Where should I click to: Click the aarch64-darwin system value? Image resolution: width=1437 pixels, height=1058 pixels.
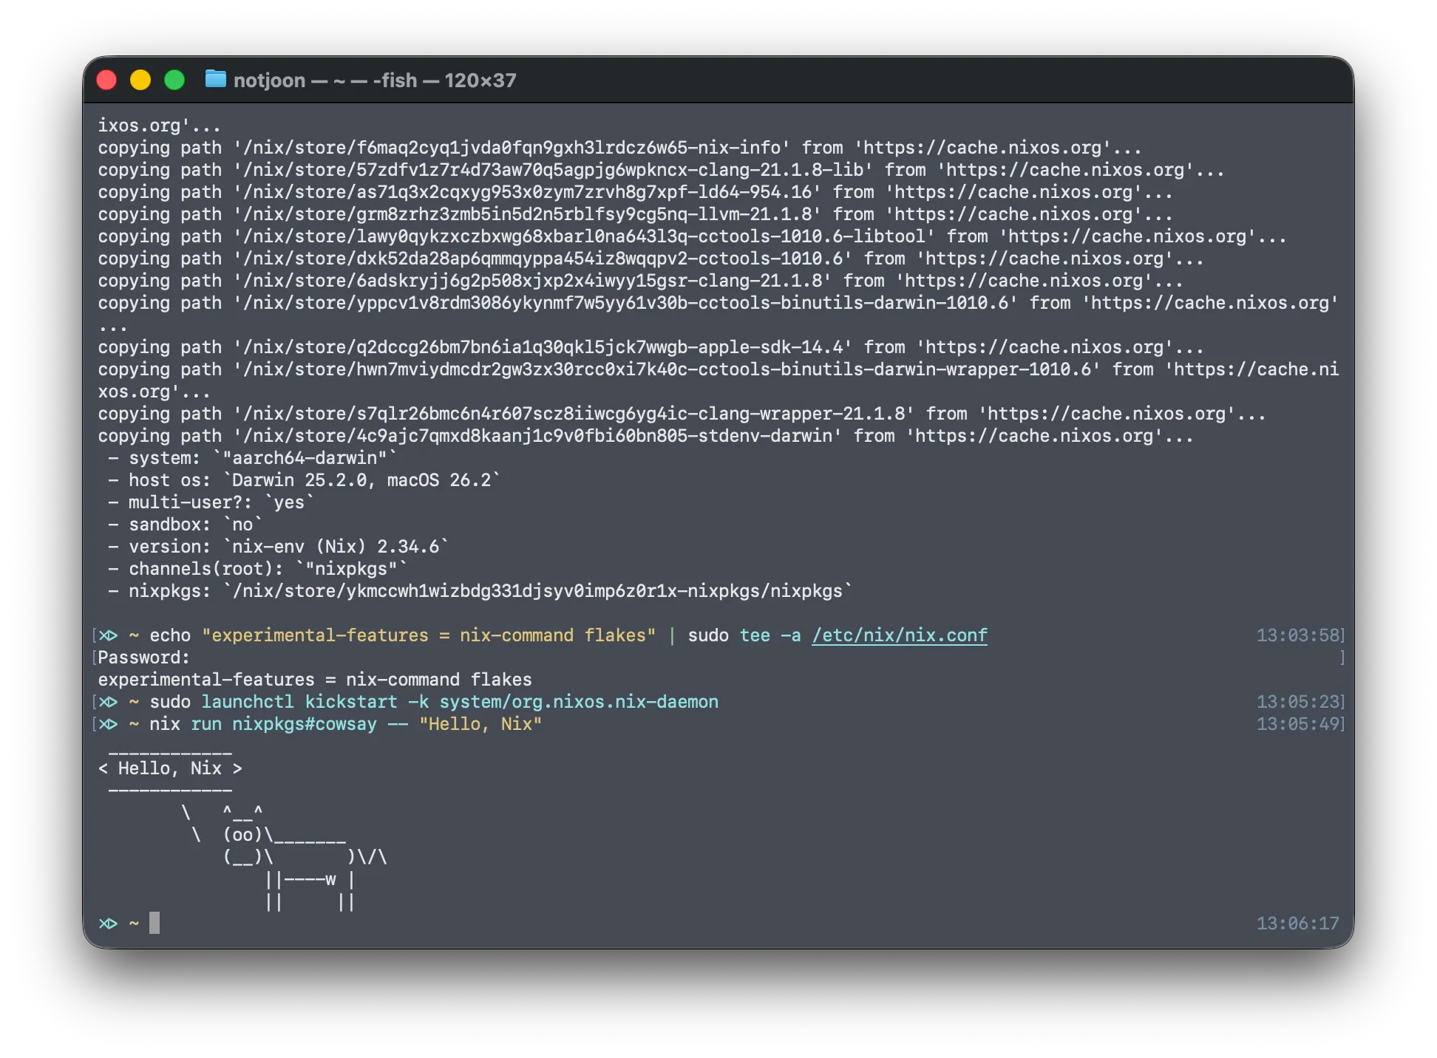tap(305, 458)
